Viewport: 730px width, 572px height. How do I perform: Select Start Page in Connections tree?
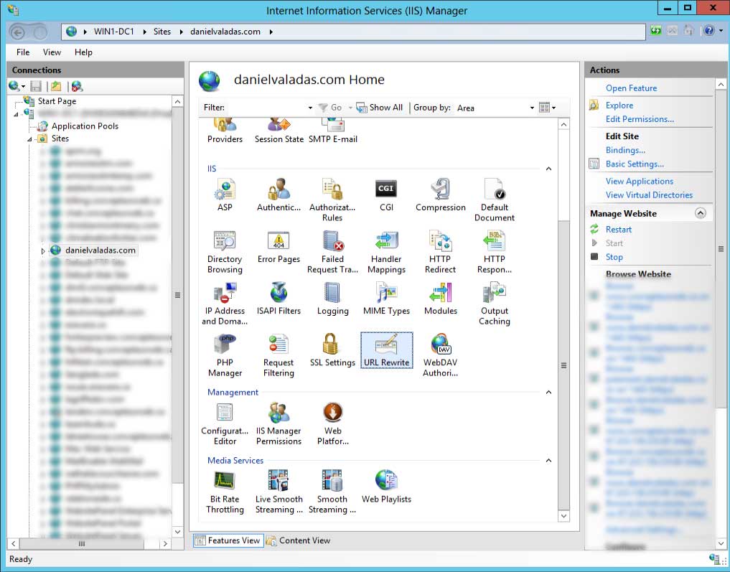(57, 101)
